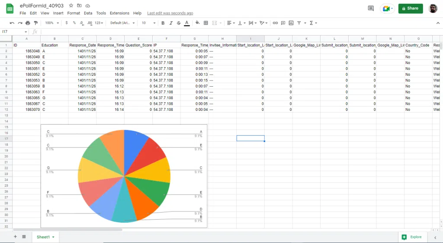The image size is (443, 243).
Task: Toggle bold formatting
Action: (163, 23)
